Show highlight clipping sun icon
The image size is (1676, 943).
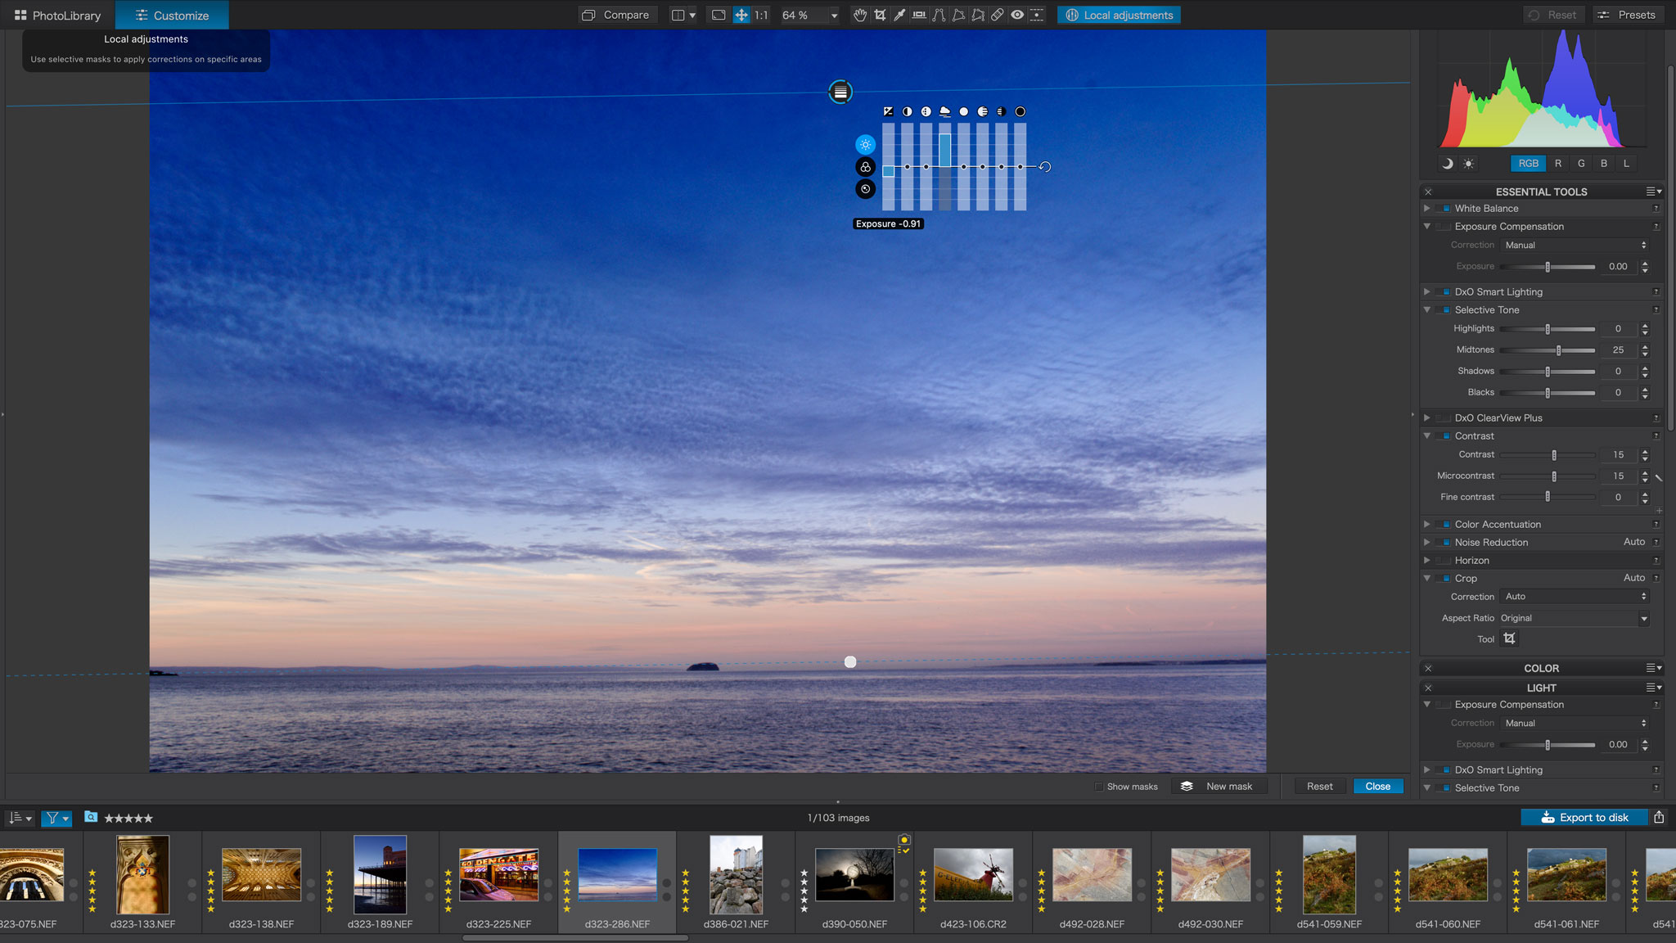click(1469, 164)
